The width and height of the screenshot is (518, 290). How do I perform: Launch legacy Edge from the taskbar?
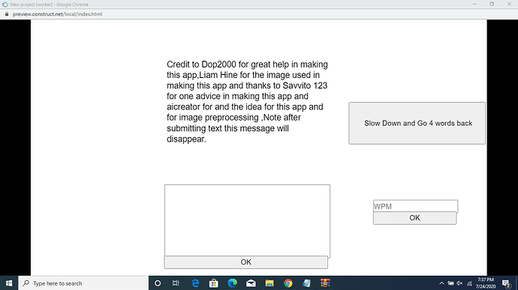pos(195,283)
